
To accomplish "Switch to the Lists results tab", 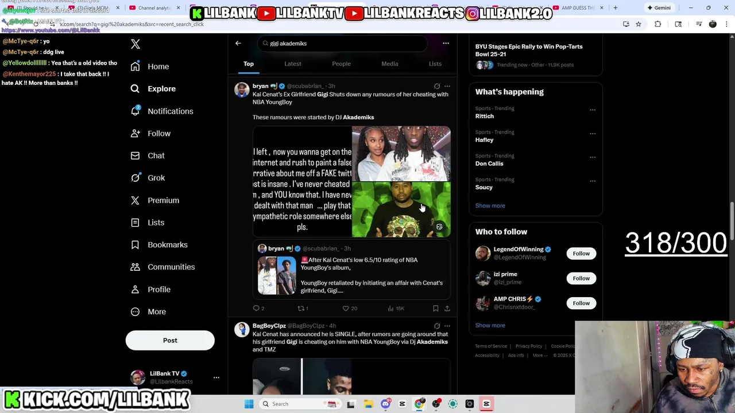I will [435, 64].
